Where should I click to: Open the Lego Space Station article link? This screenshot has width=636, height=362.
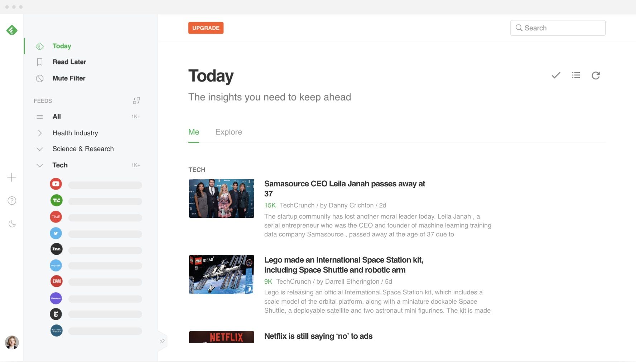343,265
